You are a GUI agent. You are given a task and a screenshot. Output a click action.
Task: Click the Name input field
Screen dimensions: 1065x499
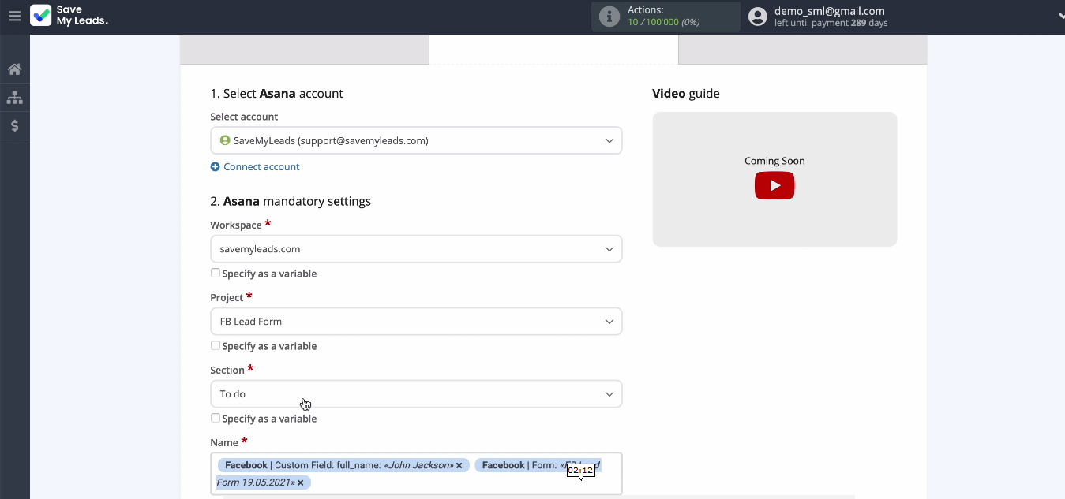[416, 474]
